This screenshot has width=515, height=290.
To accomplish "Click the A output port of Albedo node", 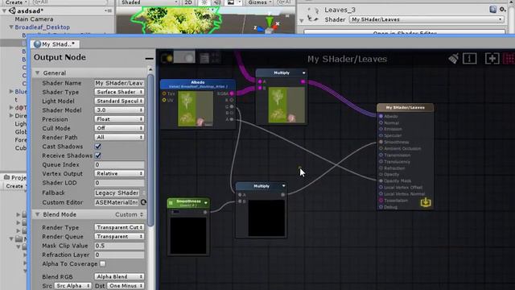I will (232, 119).
